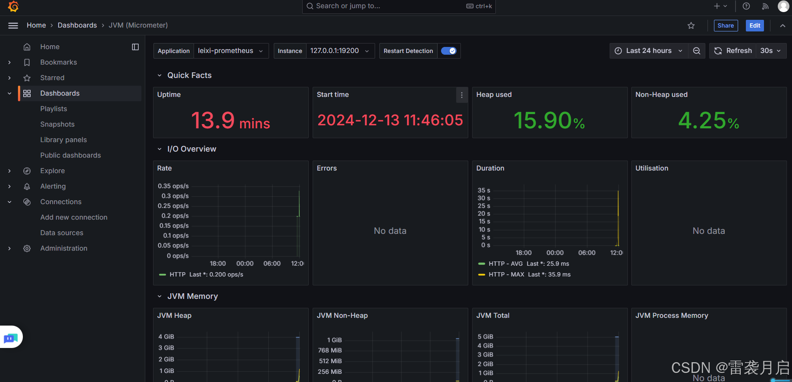
Task: Open the floating chat assistant icon
Action: (11, 338)
